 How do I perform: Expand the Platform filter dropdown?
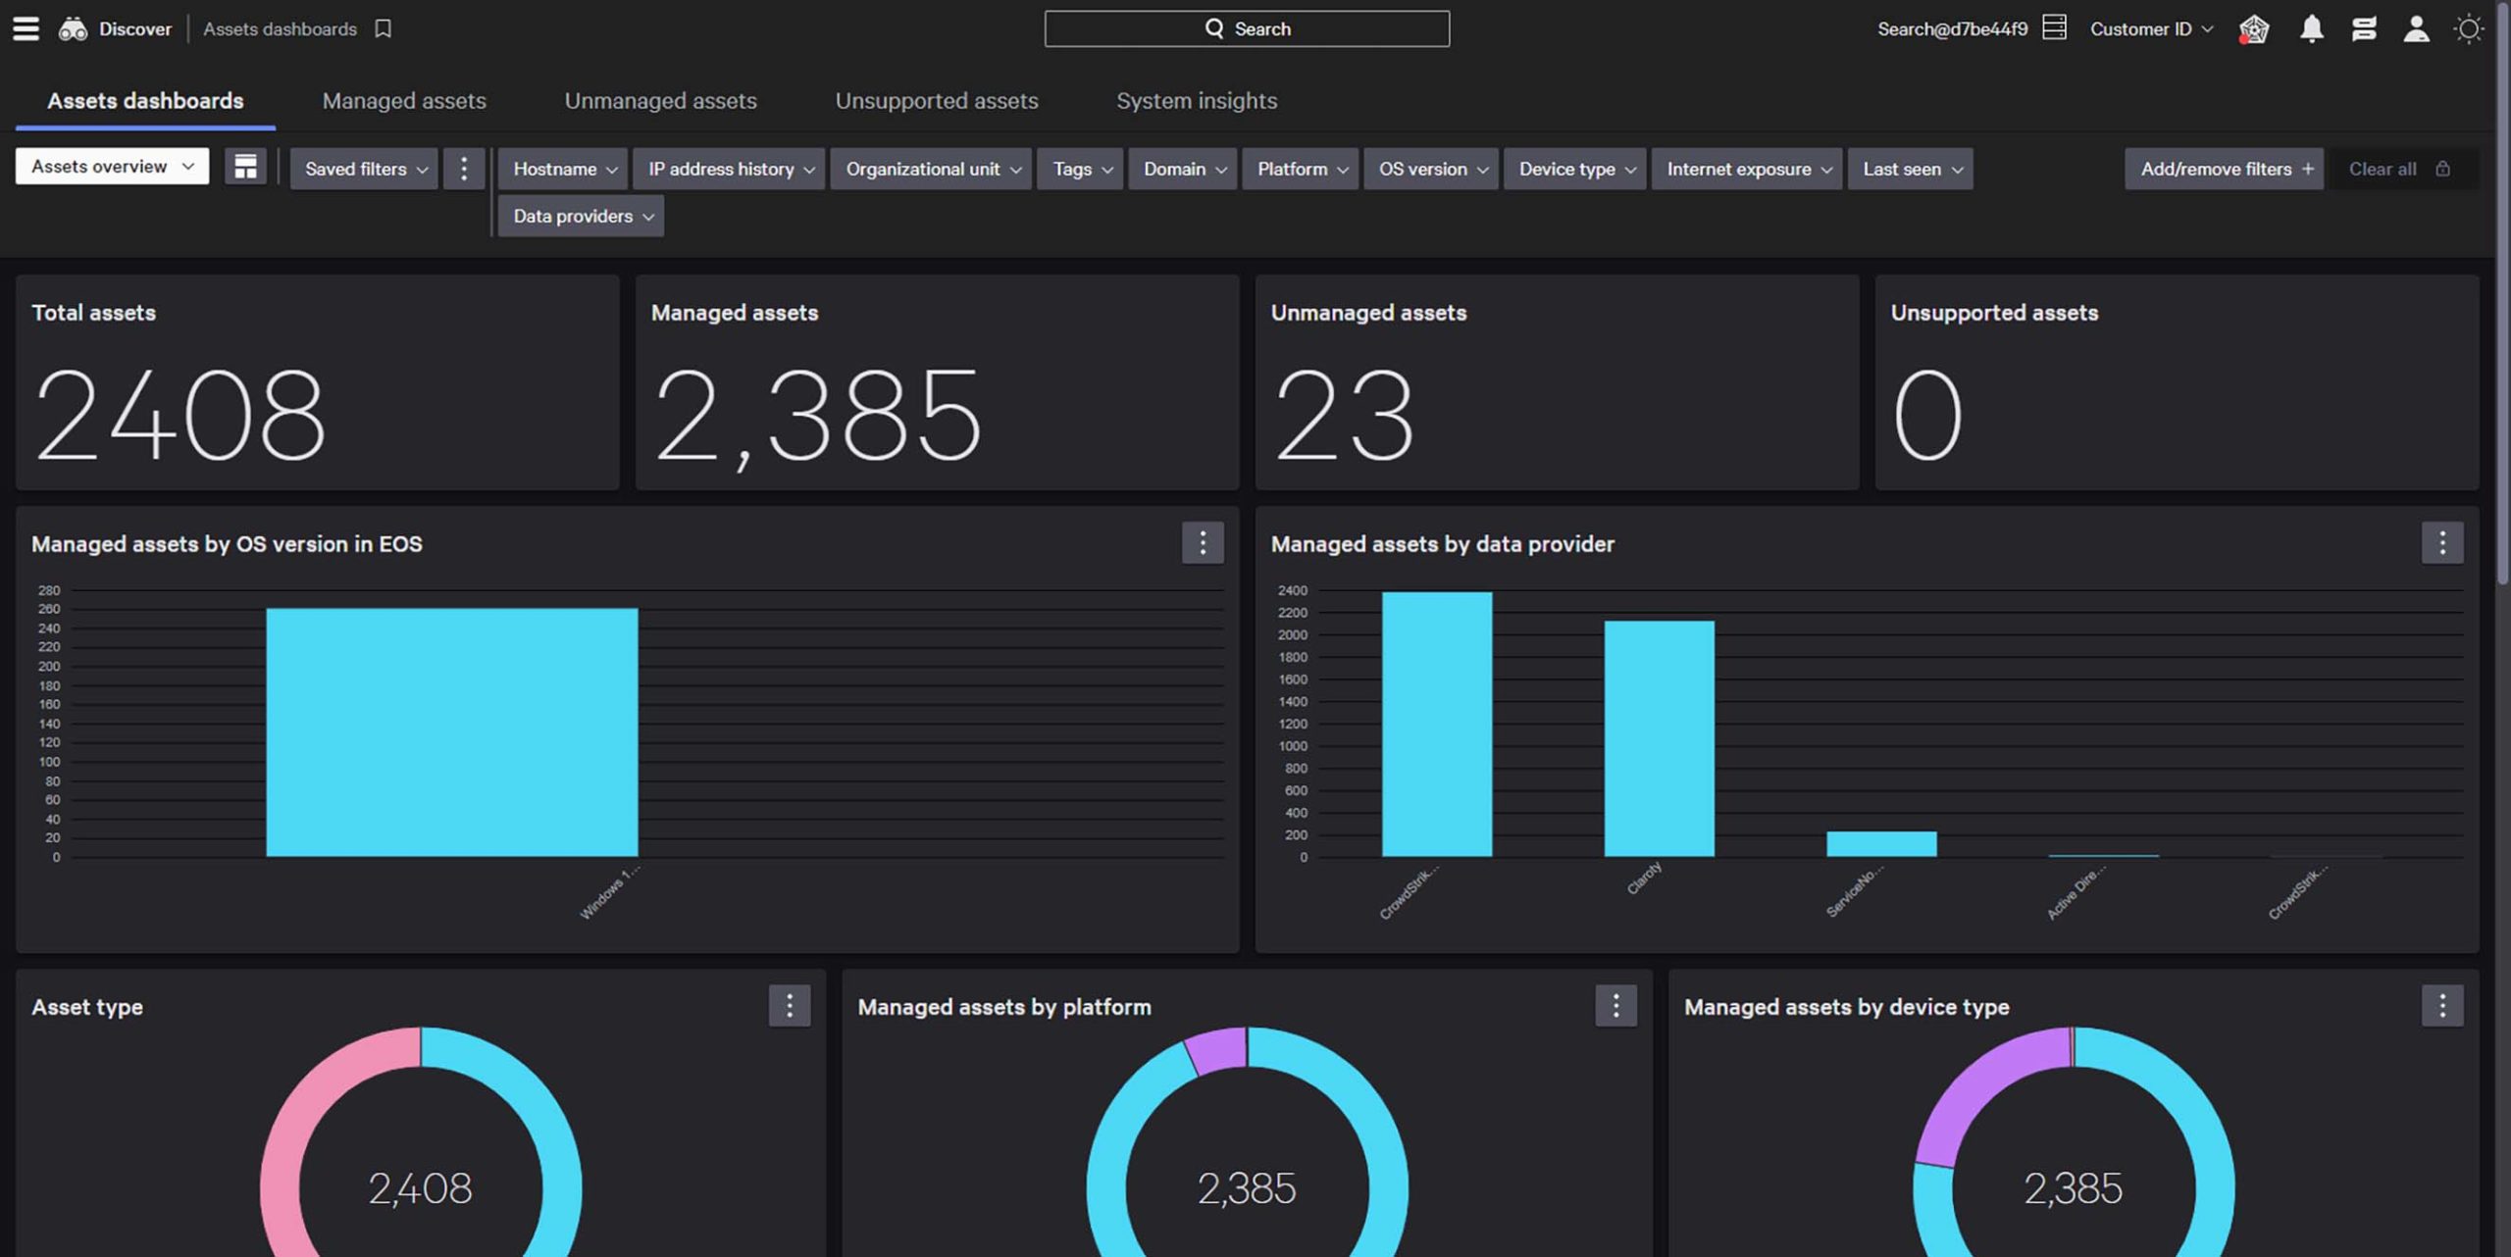point(1301,169)
